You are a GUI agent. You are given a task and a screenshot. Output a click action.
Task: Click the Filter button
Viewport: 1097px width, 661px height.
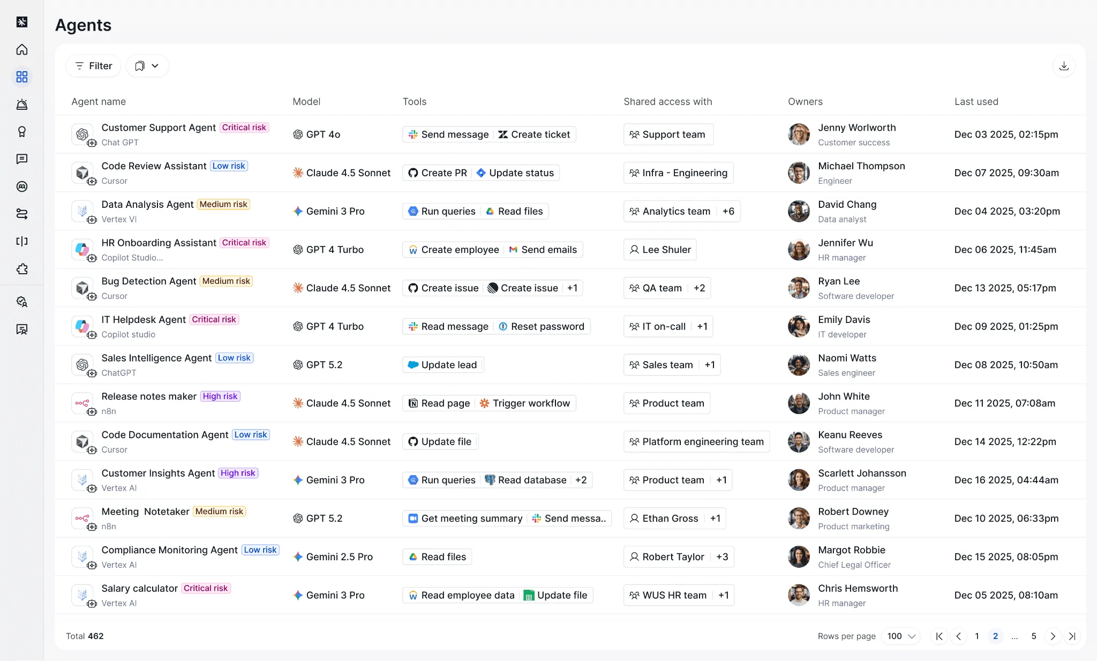pyautogui.click(x=93, y=66)
